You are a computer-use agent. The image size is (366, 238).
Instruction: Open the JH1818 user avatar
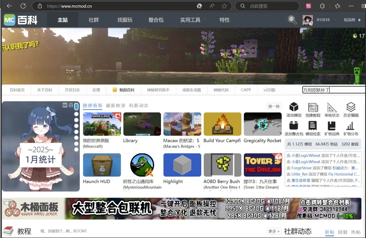[x=308, y=20]
